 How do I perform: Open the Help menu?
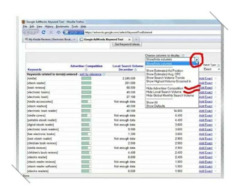(83, 27)
